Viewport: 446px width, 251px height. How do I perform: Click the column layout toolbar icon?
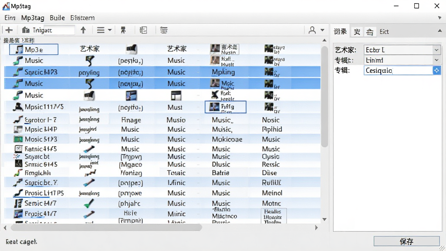(x=143, y=30)
